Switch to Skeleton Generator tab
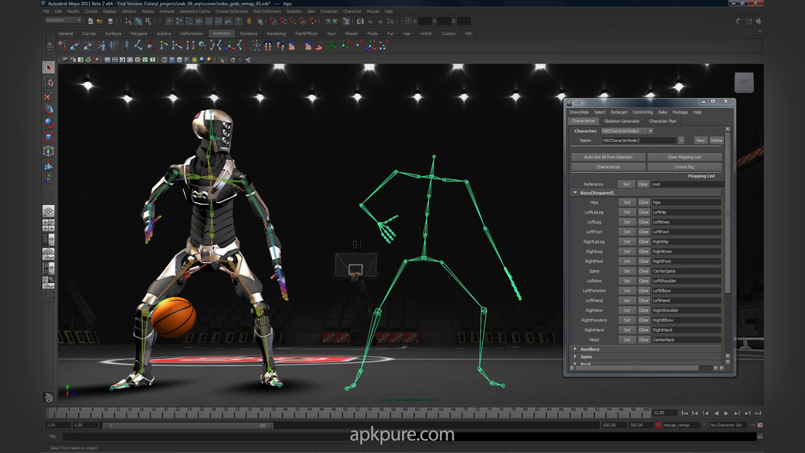Screen dimensions: 805x453 pos(621,121)
